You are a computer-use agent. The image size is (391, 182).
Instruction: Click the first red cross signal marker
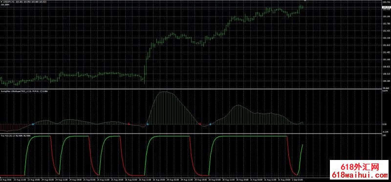click(x=129, y=124)
